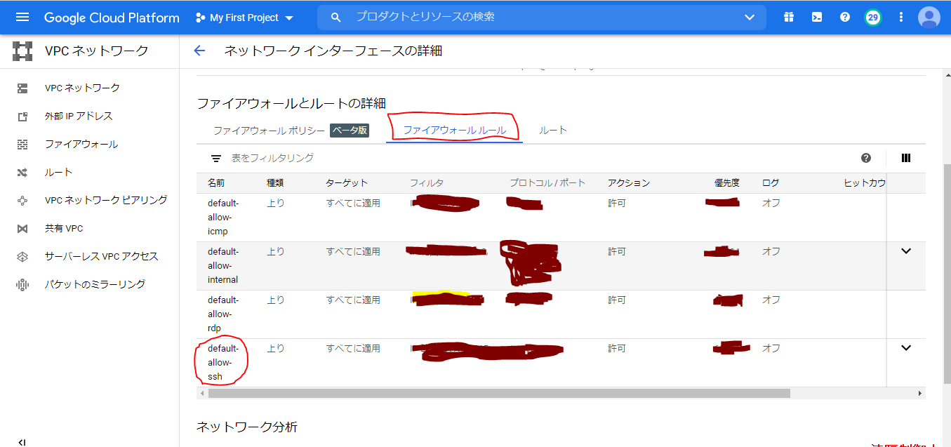Click the horizontal table scrollbar

499,394
